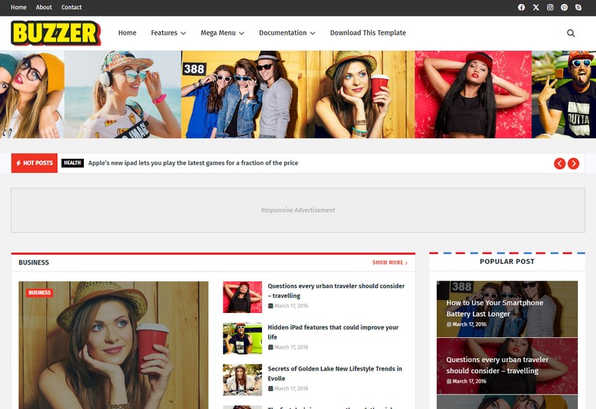Open the Skype social icon

point(578,8)
